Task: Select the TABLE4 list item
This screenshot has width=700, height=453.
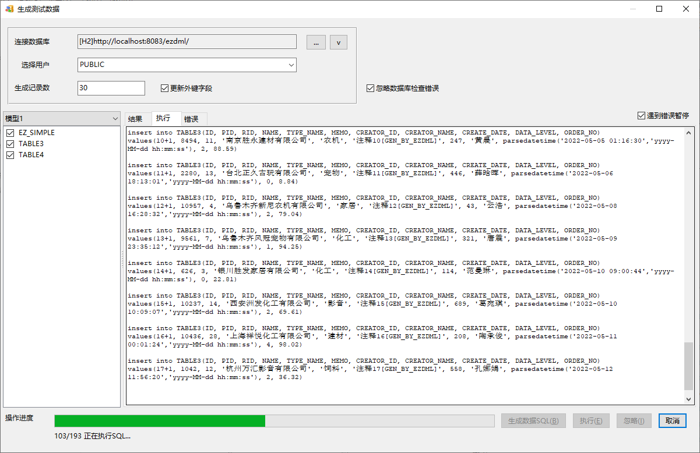Action: (31, 155)
